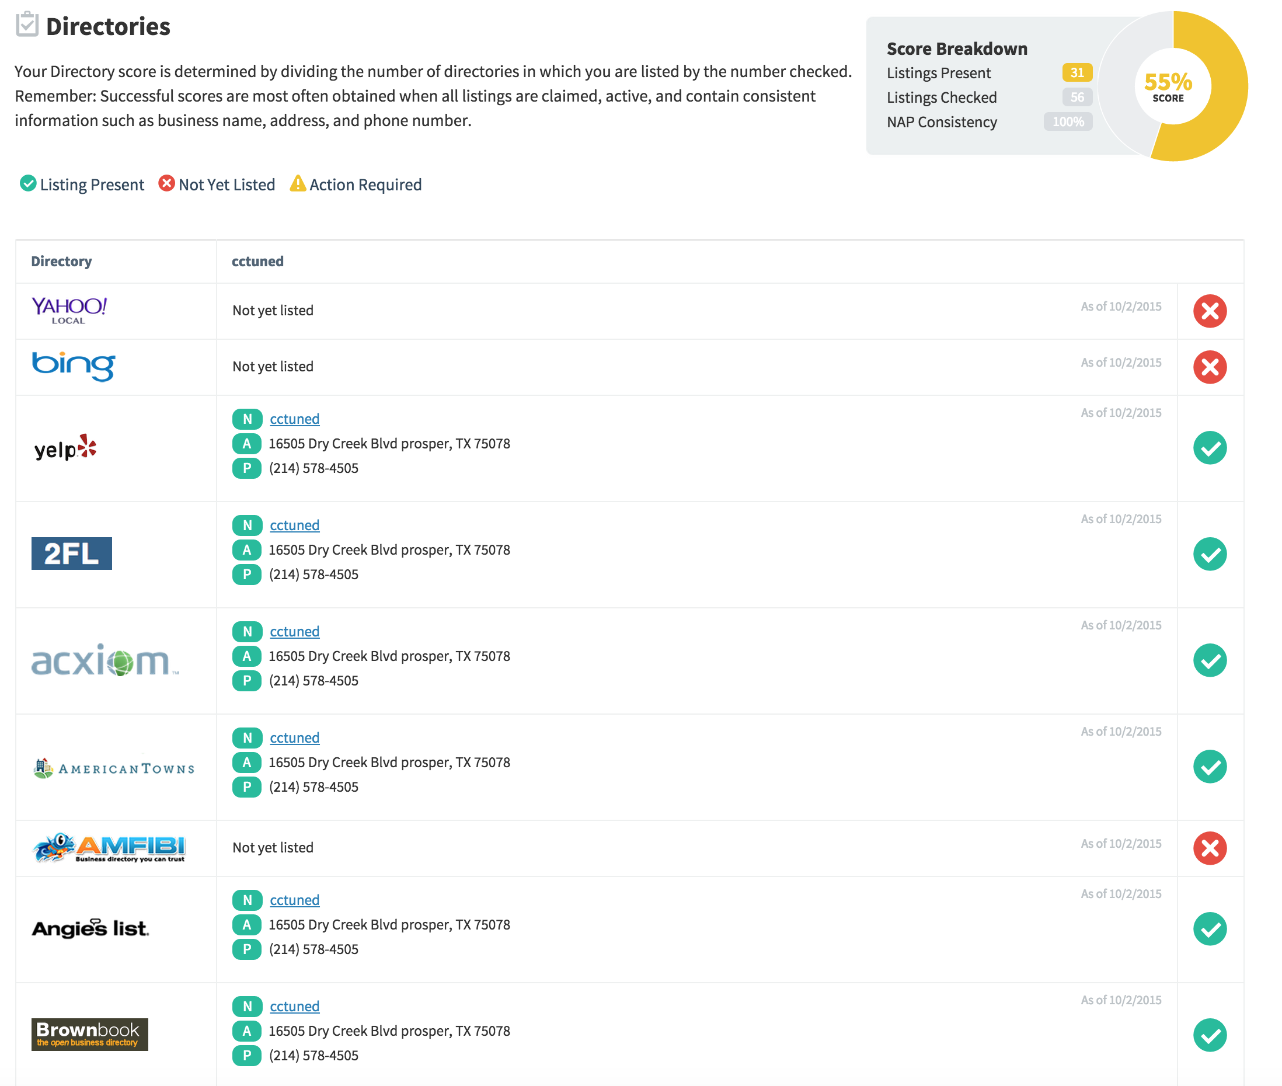Click the 2FL directory logo
The height and width of the screenshot is (1086, 1282).
pos(71,554)
